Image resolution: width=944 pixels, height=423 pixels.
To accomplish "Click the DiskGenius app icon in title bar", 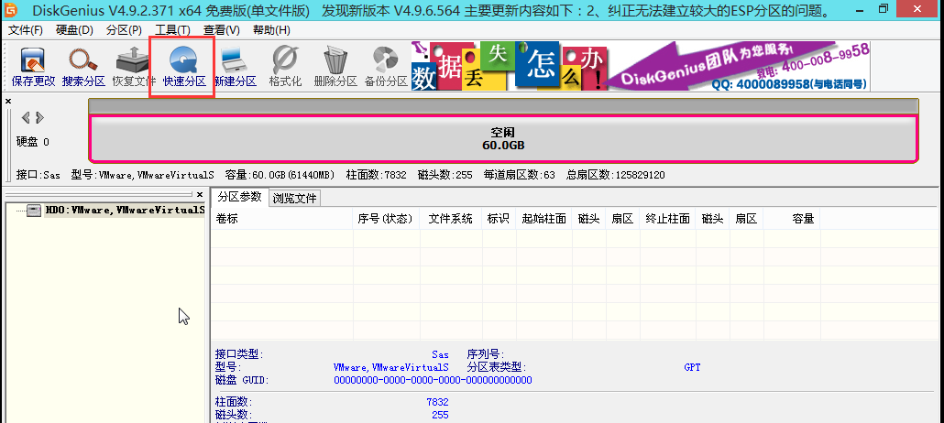I will click(x=11, y=11).
